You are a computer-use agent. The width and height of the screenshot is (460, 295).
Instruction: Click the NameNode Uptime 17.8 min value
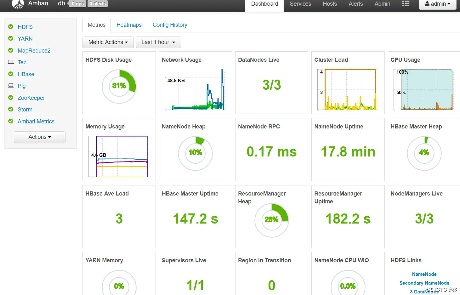pyautogui.click(x=348, y=152)
